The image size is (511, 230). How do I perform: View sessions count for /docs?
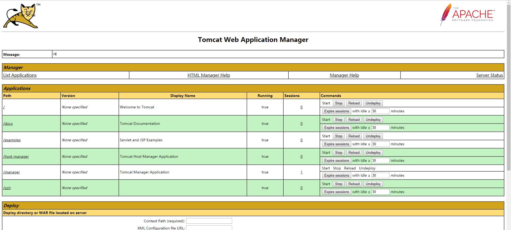(301, 124)
